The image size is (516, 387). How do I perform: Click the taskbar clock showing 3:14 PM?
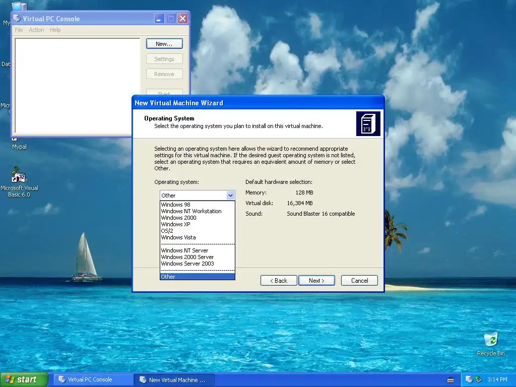(497, 380)
